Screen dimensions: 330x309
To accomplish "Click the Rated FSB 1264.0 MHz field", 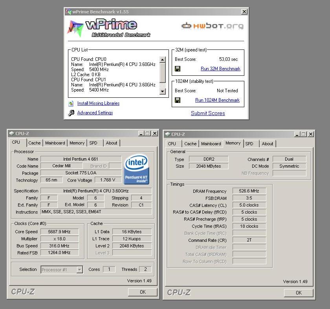I will 59,252.
